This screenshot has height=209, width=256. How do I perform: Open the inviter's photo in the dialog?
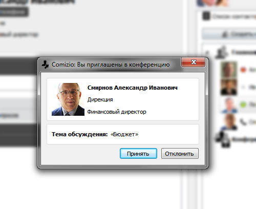coord(68,99)
